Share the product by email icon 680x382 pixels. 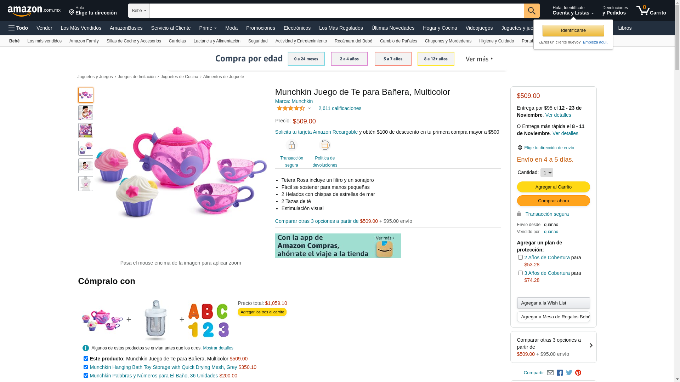click(x=550, y=373)
